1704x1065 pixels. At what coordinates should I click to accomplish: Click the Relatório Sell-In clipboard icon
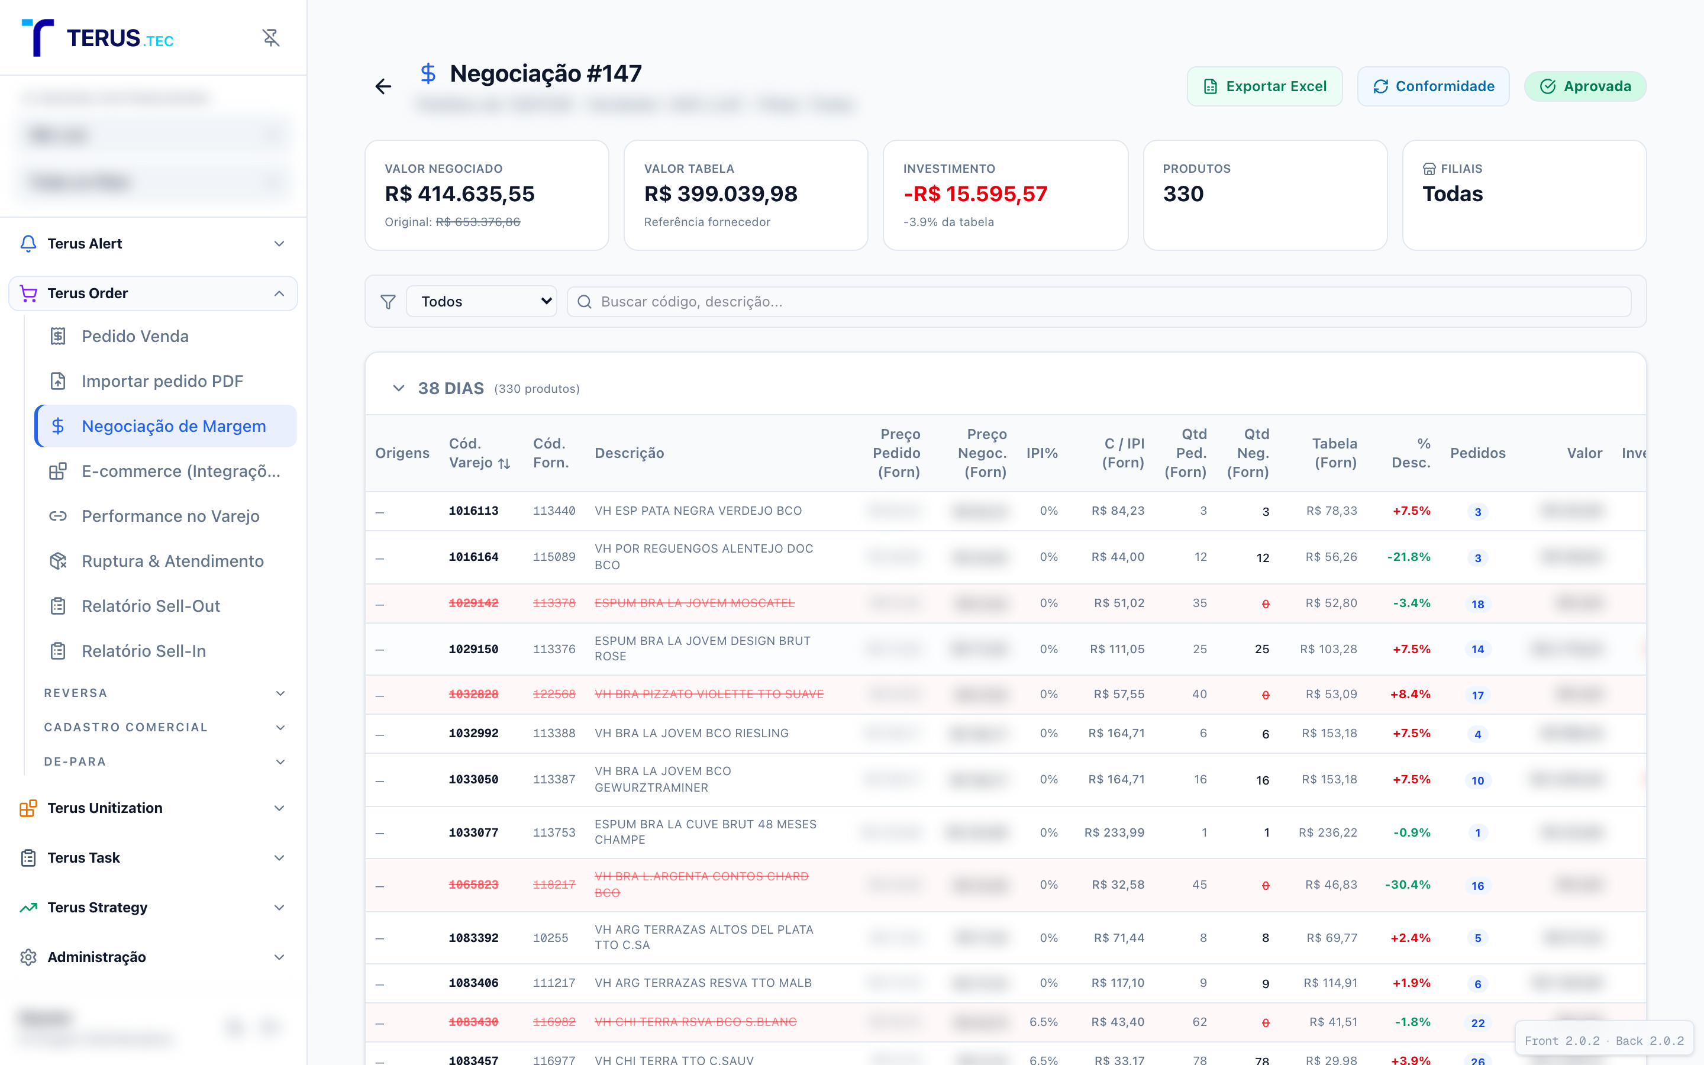pyautogui.click(x=58, y=651)
